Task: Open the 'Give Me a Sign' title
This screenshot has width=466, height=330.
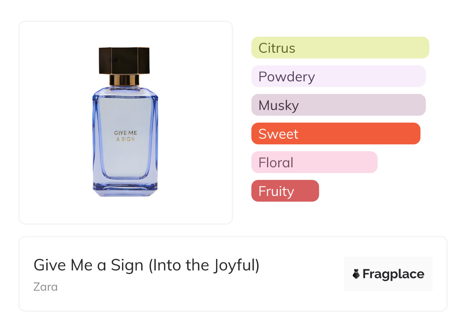Action: tap(90, 265)
